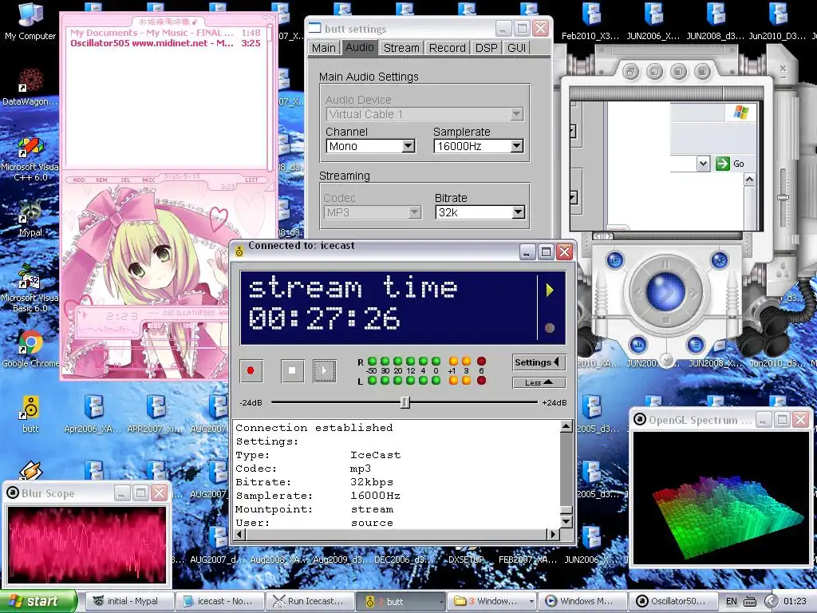Screen dimensions: 817x613
Task: Click the play/start streaming button in butt
Action: tap(324, 370)
